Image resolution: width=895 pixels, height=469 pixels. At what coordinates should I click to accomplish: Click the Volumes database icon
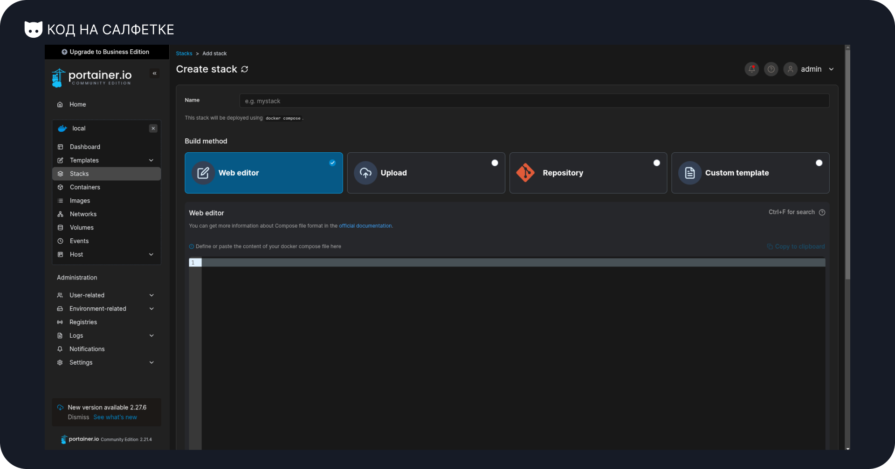(x=60, y=228)
